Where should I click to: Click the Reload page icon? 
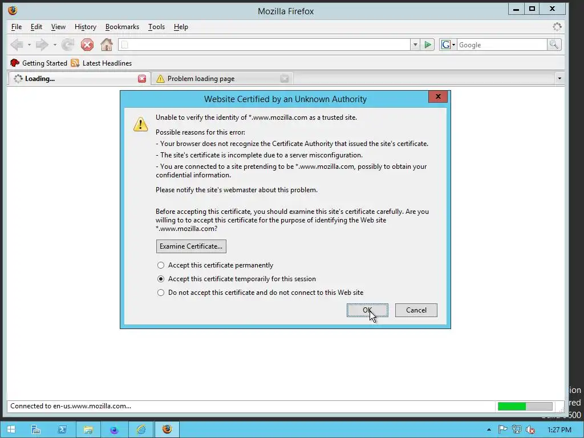pos(68,45)
